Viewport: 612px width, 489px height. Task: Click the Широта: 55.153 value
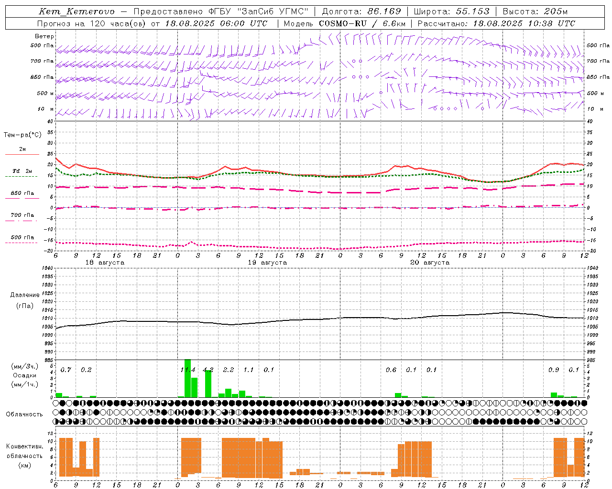click(451, 11)
